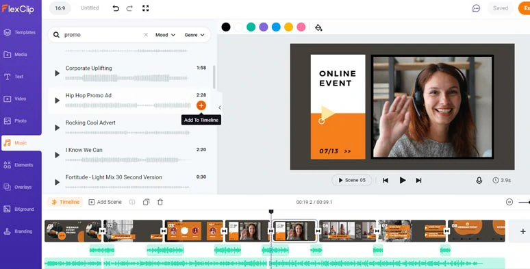Click the Add Scene button
530x269 pixels.
[x=105, y=202]
